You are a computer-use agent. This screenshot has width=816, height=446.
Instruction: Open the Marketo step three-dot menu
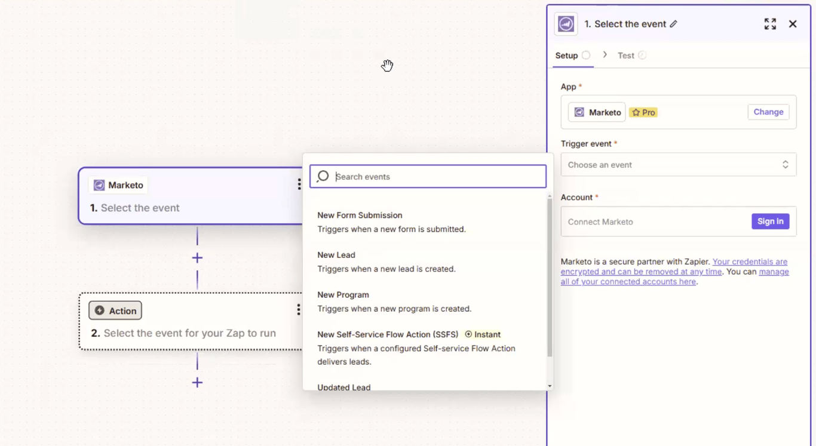pos(299,184)
